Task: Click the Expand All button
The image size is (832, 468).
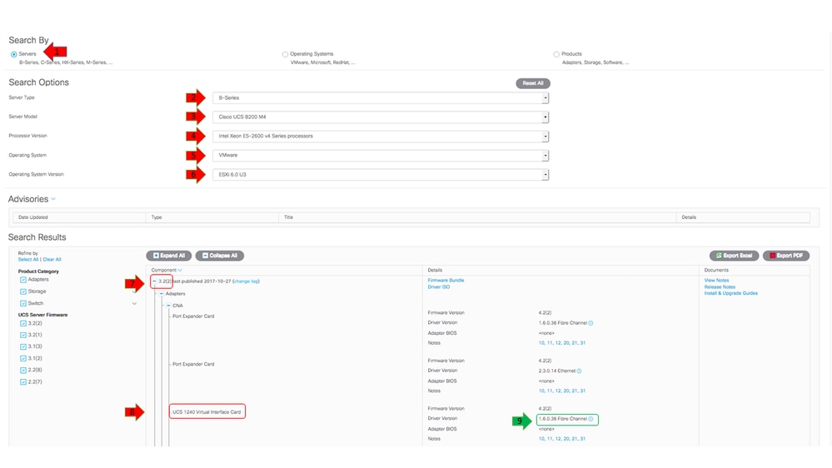Action: [x=169, y=256]
